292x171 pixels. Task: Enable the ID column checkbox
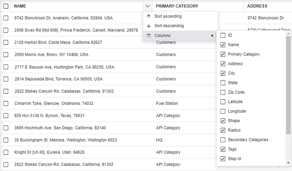tap(223, 35)
